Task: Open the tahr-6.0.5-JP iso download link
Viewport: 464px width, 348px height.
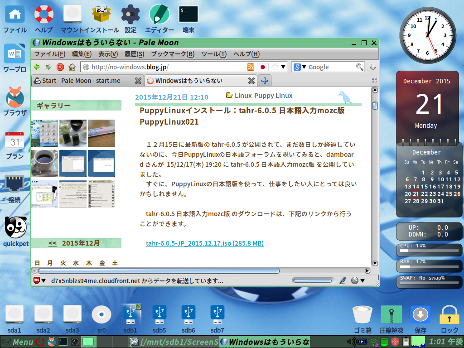Action: 204,243
